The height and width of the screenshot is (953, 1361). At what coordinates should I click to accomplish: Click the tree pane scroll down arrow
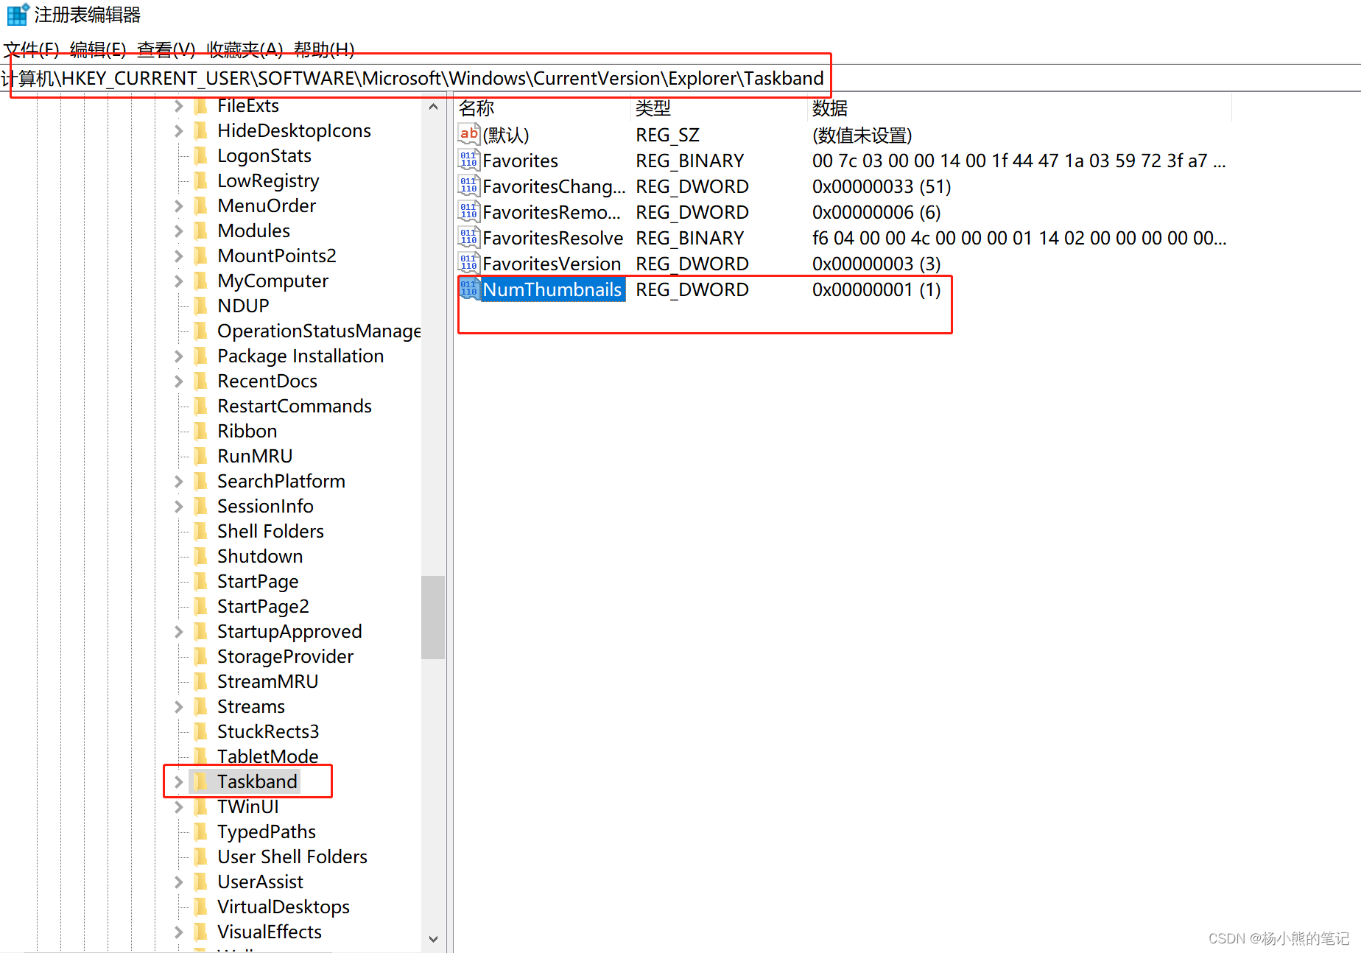433,939
